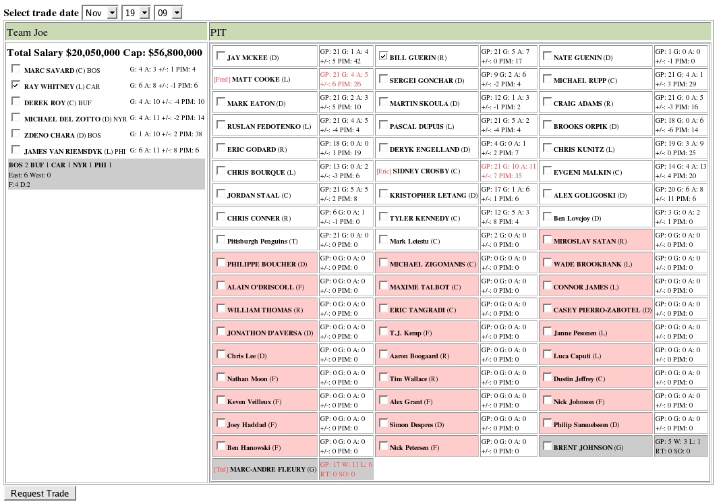The height and width of the screenshot is (502, 723).
Task: Check the Derek Roy checkbox
Action: pos(16,101)
